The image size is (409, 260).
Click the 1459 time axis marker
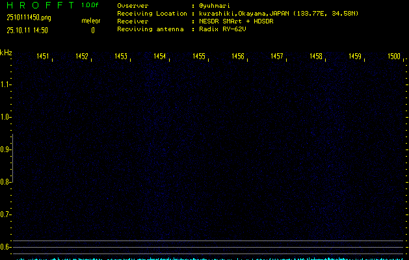point(355,57)
